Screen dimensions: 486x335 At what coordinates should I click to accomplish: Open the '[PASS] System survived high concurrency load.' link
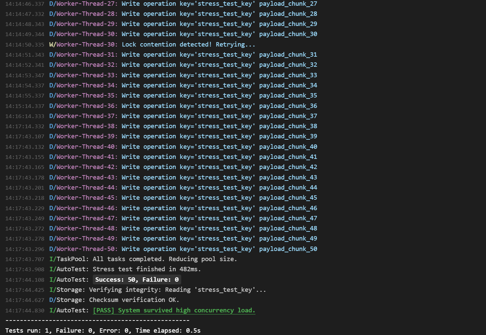pos(174,310)
